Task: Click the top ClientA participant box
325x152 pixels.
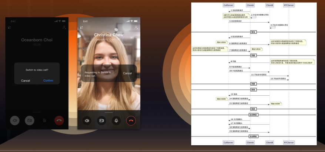Action: pos(250,5)
